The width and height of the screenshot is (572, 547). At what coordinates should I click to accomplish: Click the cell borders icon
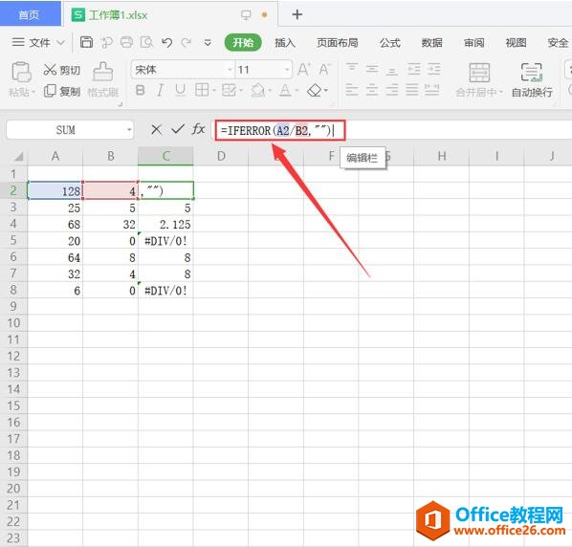click(202, 90)
